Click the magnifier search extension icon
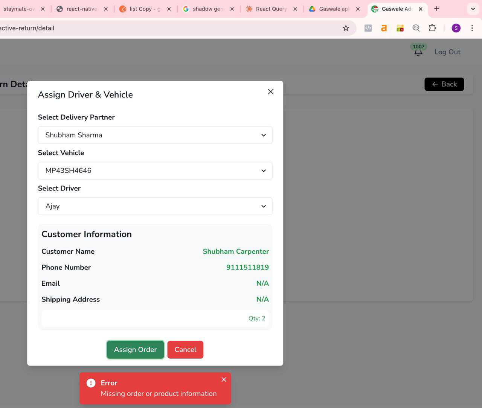The image size is (482, 408). pyautogui.click(x=416, y=28)
